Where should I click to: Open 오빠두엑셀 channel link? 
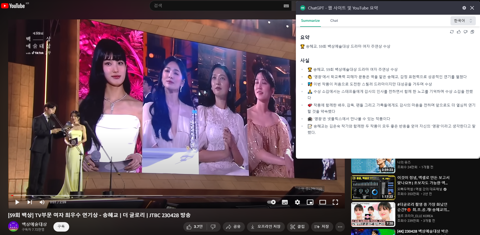coord(420,189)
